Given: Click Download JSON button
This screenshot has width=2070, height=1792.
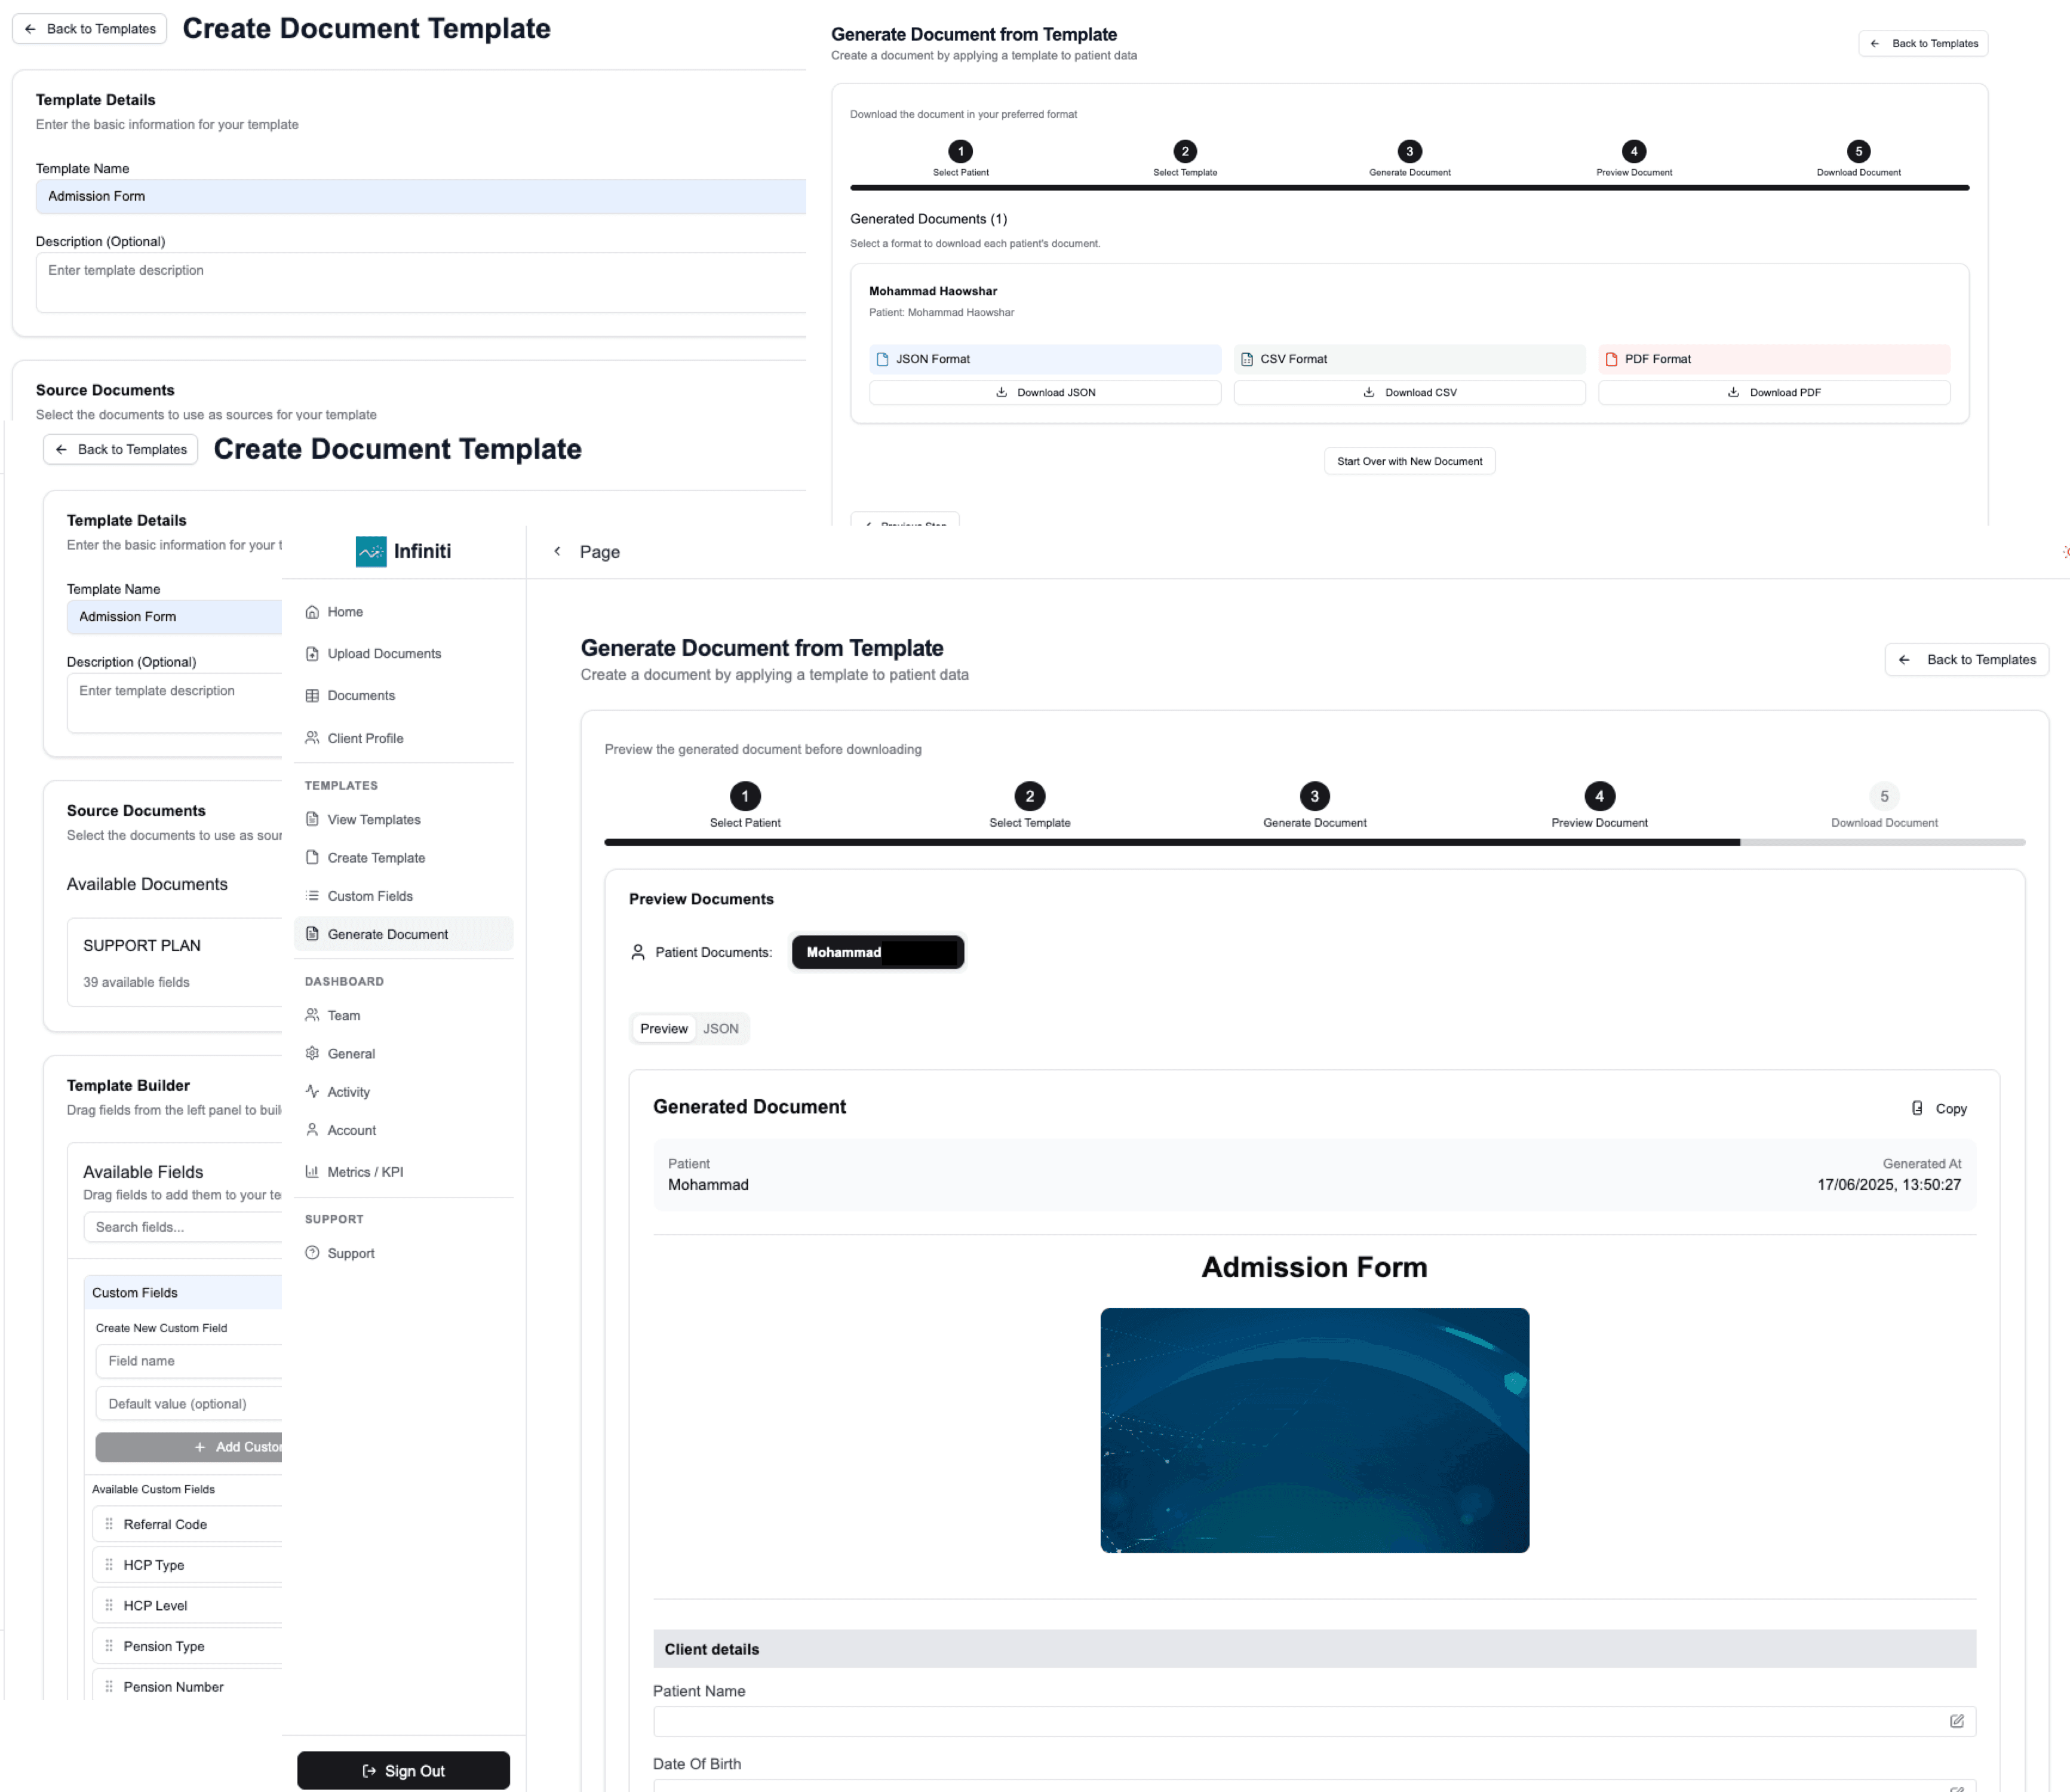Looking at the screenshot, I should (x=1045, y=392).
